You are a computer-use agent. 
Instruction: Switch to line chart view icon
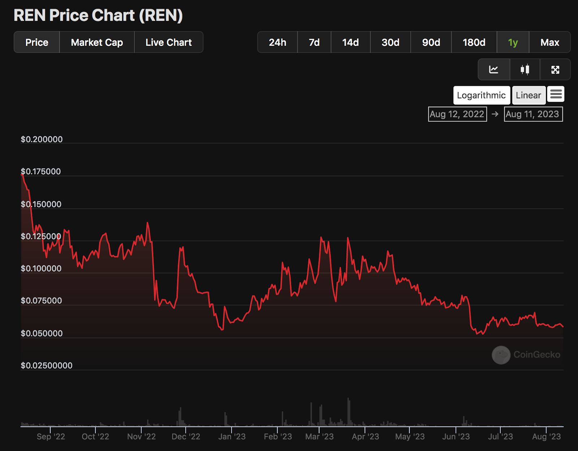click(494, 70)
